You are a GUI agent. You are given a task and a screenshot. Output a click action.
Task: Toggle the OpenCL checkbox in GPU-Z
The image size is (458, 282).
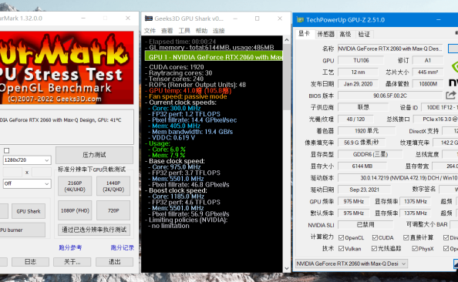pos(341,237)
